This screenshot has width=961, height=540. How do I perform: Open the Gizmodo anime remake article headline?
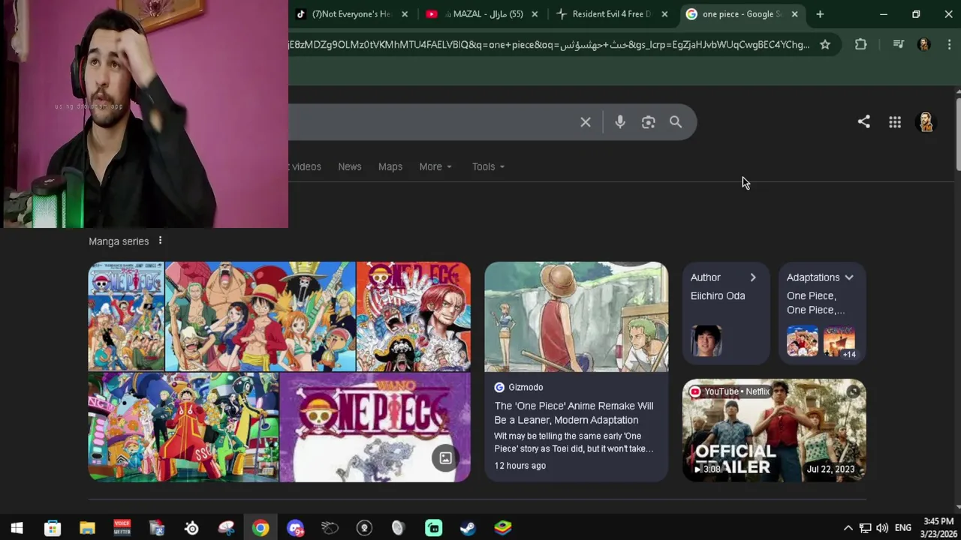click(x=574, y=413)
